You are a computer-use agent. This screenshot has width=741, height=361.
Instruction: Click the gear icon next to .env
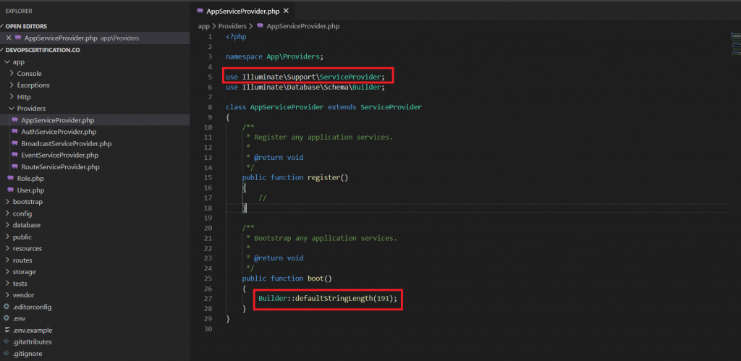(7, 318)
